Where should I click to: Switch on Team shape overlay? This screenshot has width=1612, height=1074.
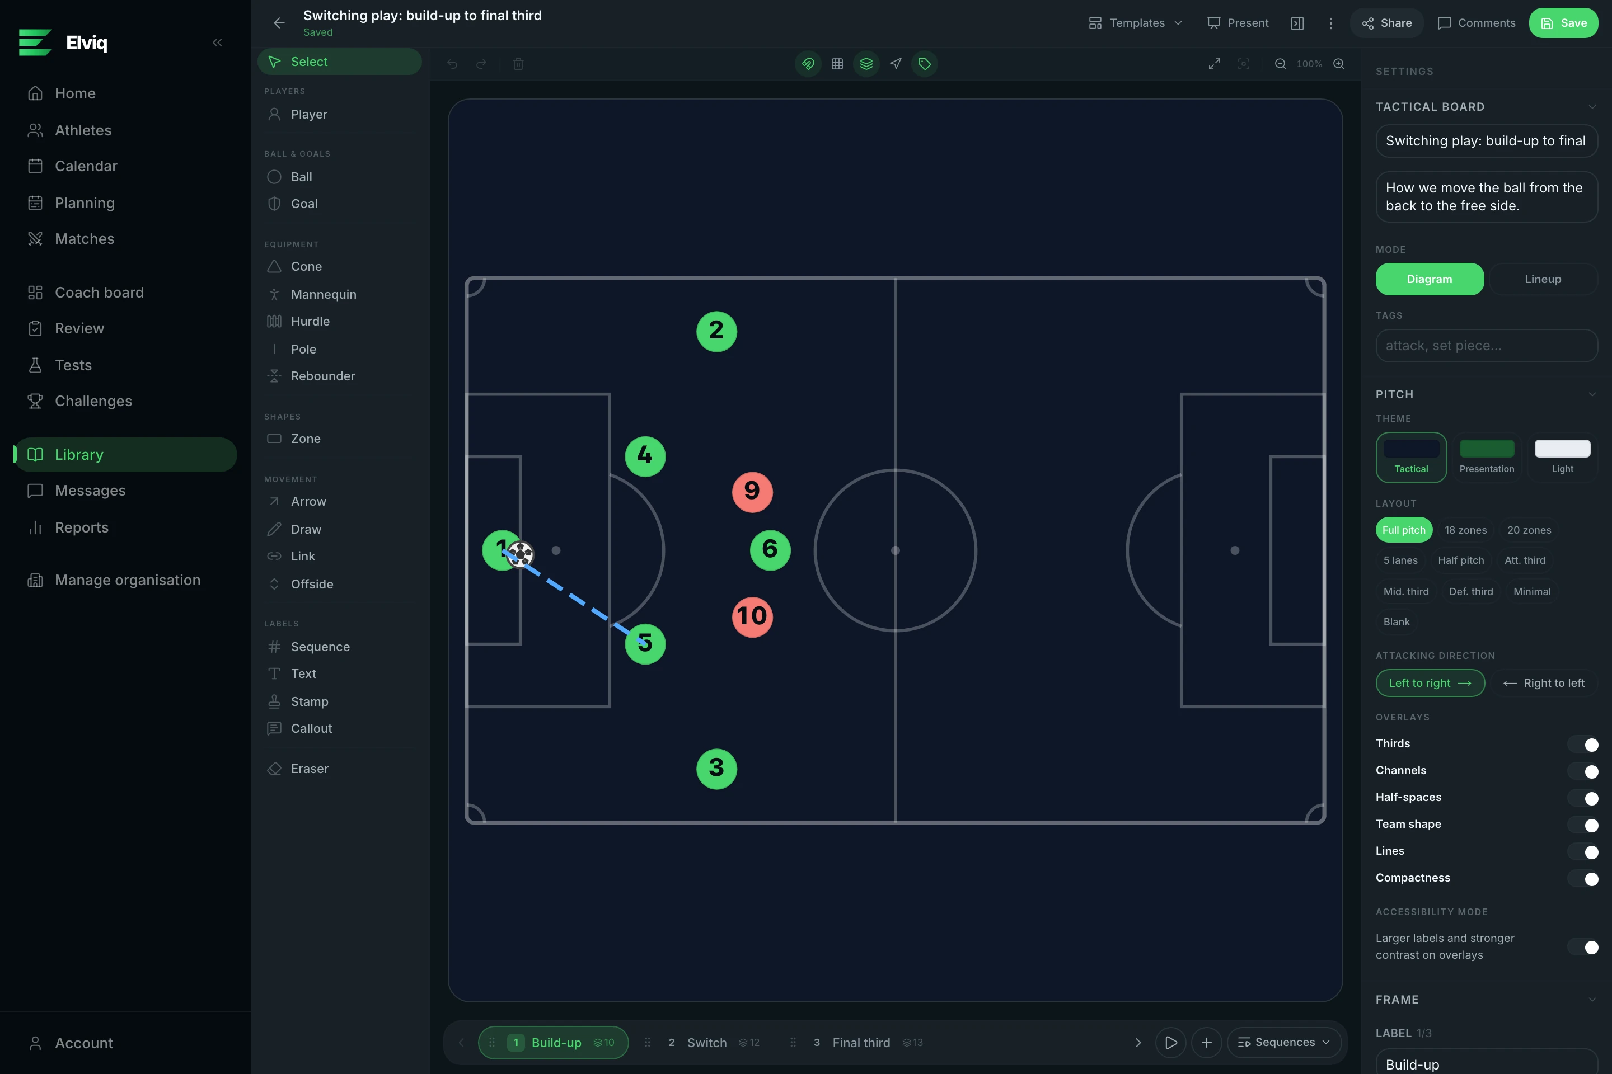coord(1582,825)
